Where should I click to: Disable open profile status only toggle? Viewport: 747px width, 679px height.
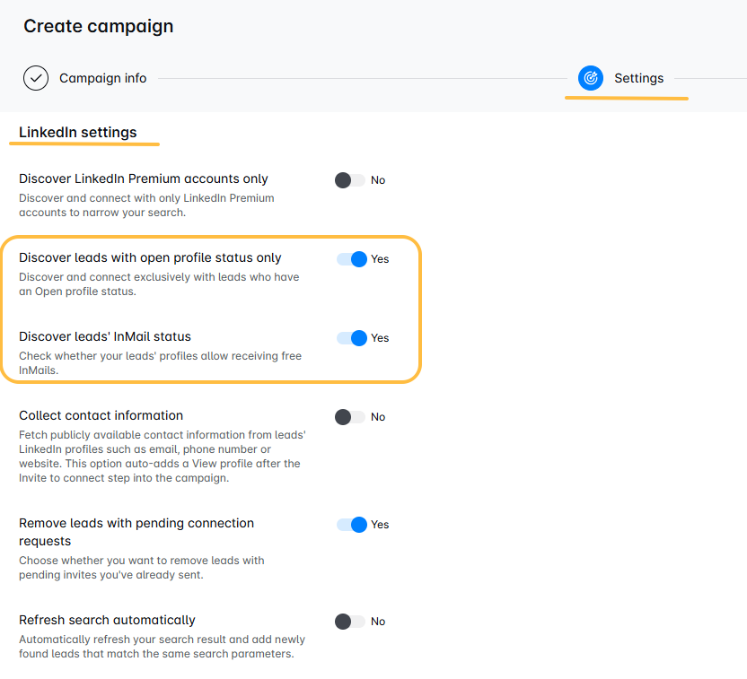pos(352,259)
